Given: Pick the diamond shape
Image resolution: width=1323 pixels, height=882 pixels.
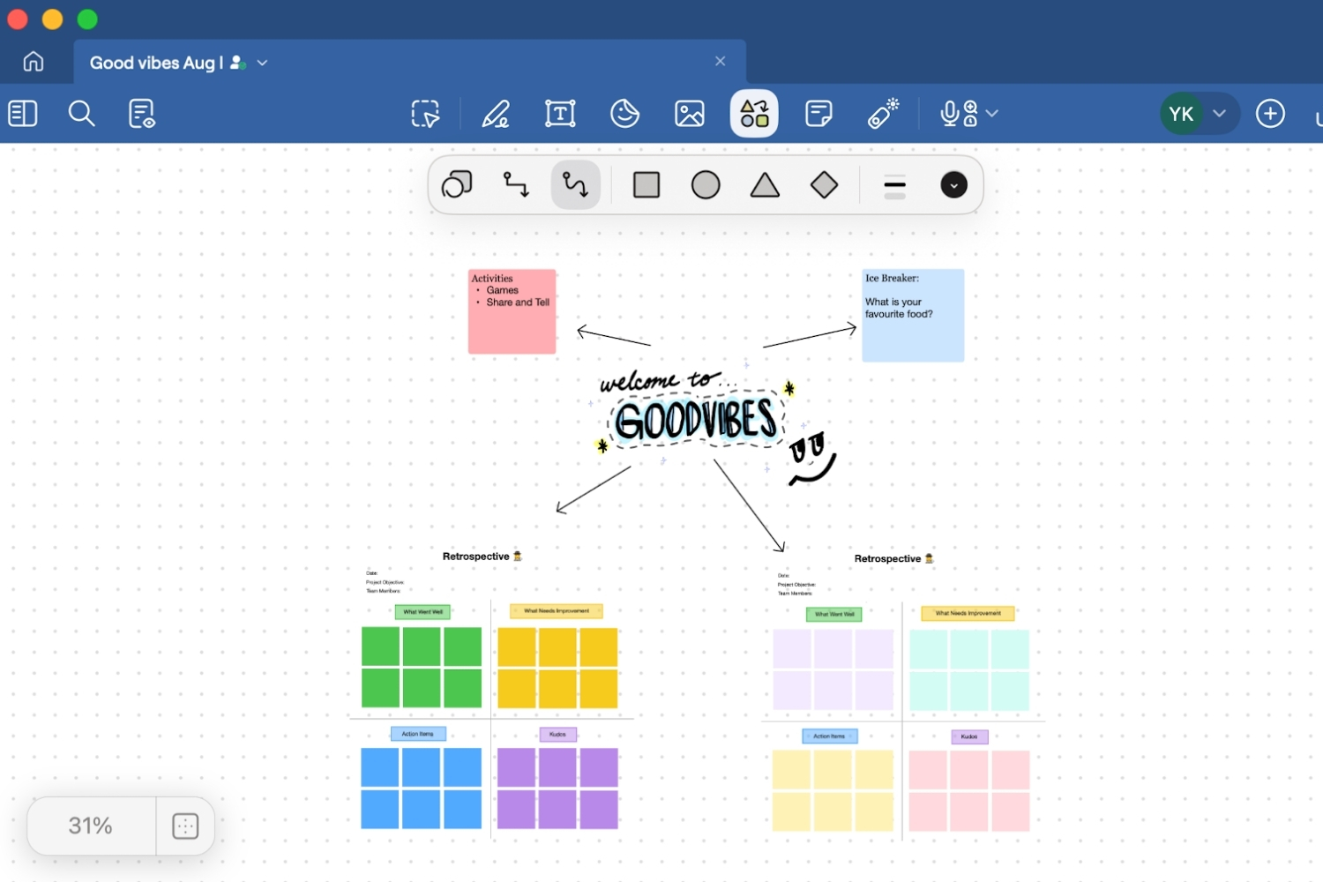Looking at the screenshot, I should pos(824,185).
